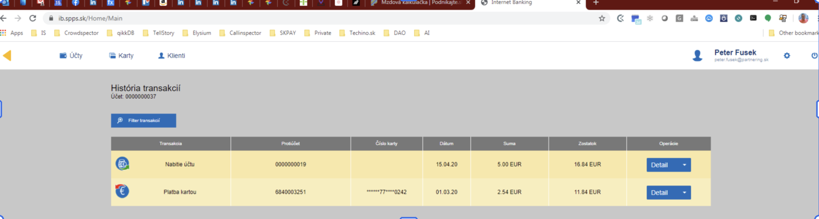819x219 pixels.
Task: Reload the Internet Banking page
Action: [33, 18]
